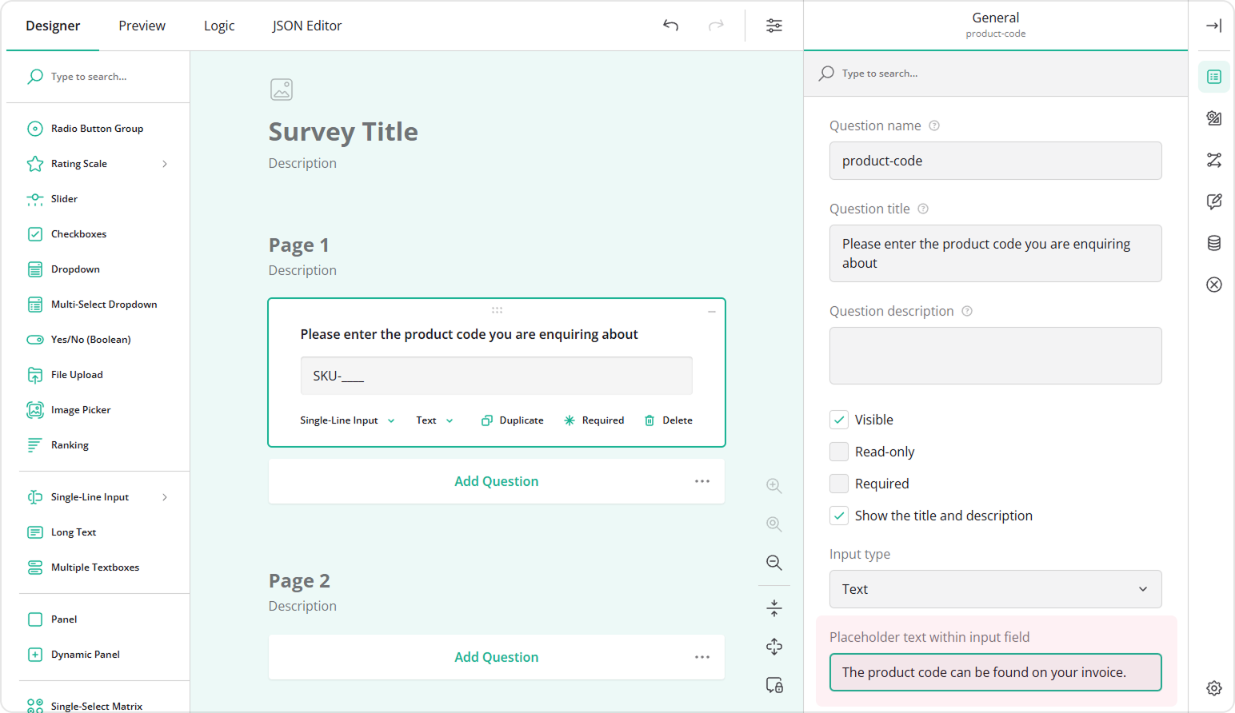1235x713 pixels.
Task: Open the Data properties category
Action: click(x=1213, y=243)
